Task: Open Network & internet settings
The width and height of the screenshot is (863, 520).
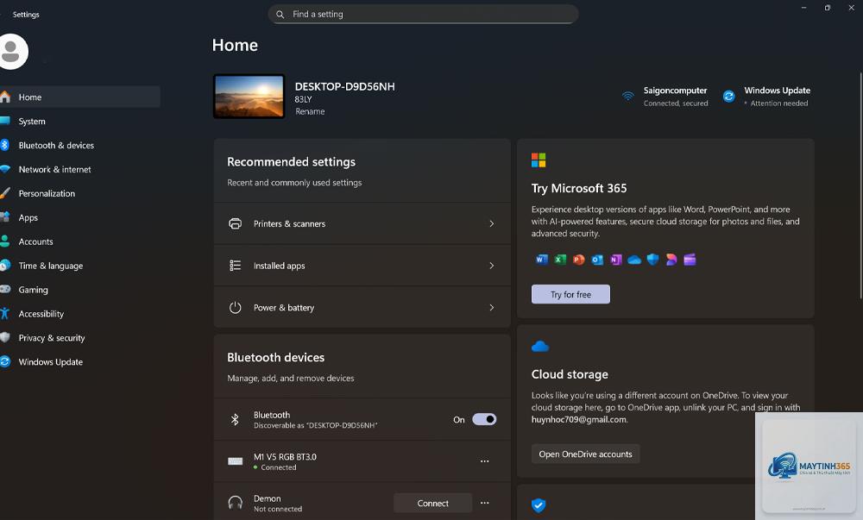Action: (79, 169)
